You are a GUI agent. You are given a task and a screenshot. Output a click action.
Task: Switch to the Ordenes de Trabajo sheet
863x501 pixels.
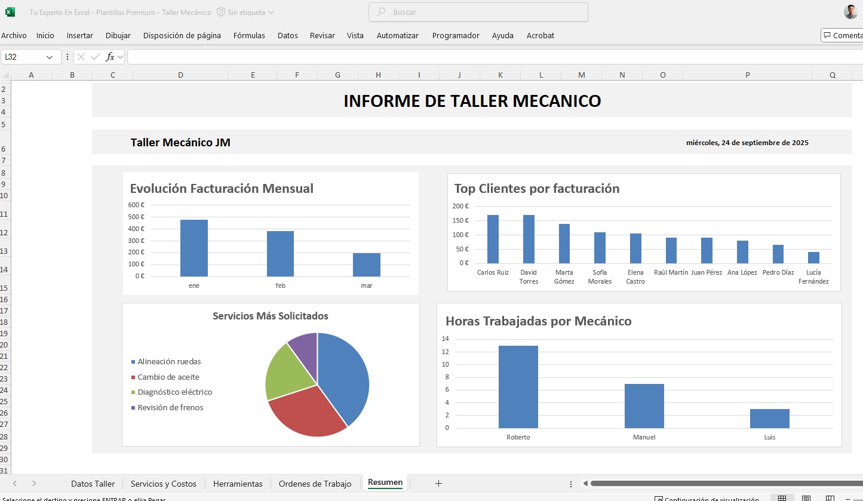point(315,484)
